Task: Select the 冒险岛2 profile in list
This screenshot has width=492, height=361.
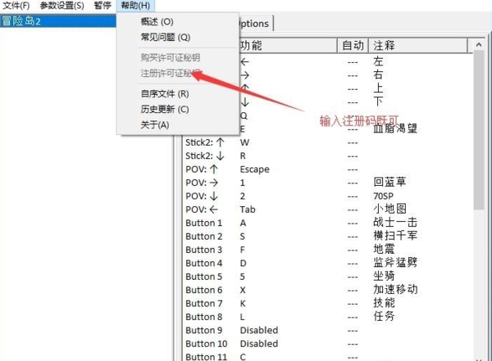Action: tap(58, 21)
